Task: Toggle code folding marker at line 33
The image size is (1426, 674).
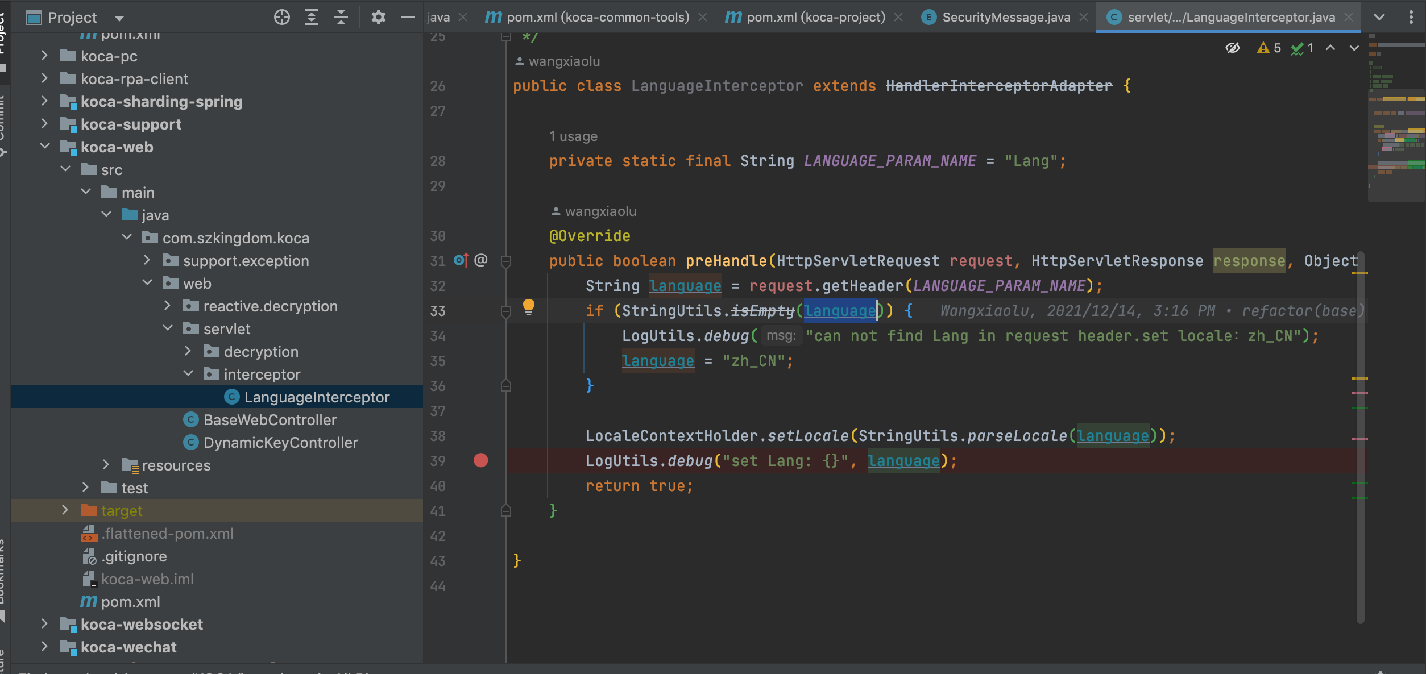Action: point(505,311)
